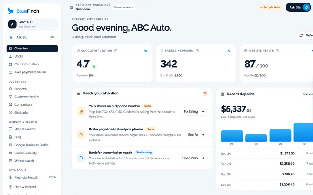This screenshot has height=195, width=313.
Task: Click the 87 website health score
Action: (250, 64)
